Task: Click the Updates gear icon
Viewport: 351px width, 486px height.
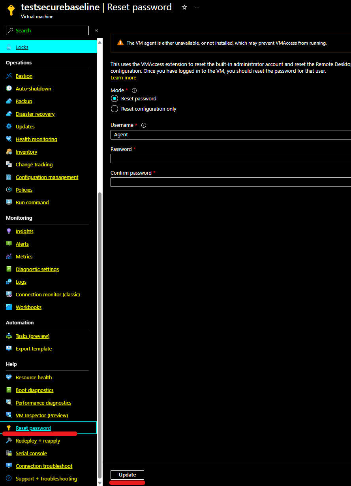Action: 9,126
